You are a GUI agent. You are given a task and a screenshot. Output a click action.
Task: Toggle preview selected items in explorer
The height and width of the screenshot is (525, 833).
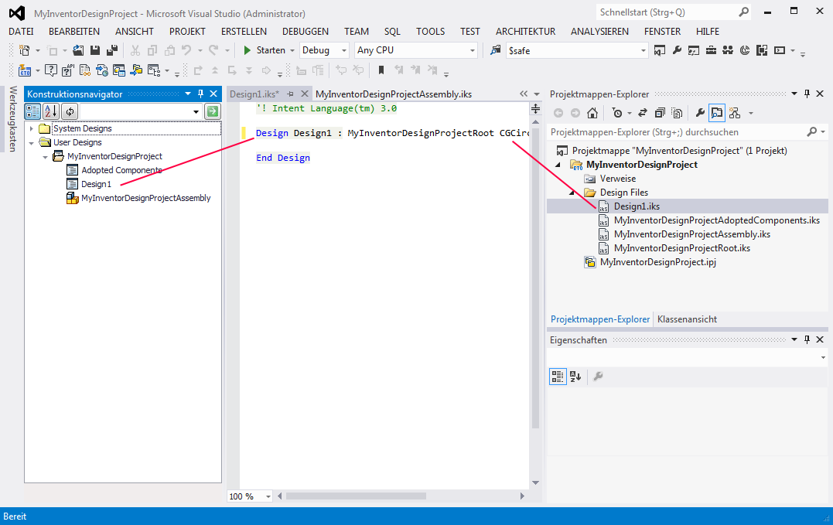click(717, 113)
